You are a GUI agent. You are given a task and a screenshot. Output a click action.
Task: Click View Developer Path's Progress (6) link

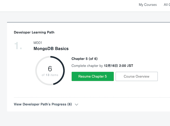[43, 104]
